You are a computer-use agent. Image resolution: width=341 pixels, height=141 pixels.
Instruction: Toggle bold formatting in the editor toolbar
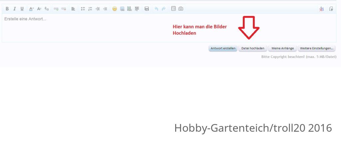pyautogui.click(x=7, y=9)
